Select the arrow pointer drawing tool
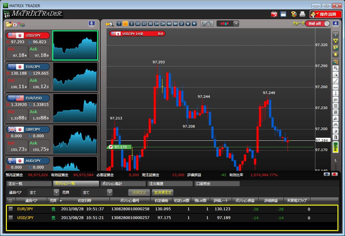345x236 pixels. [x=335, y=68]
